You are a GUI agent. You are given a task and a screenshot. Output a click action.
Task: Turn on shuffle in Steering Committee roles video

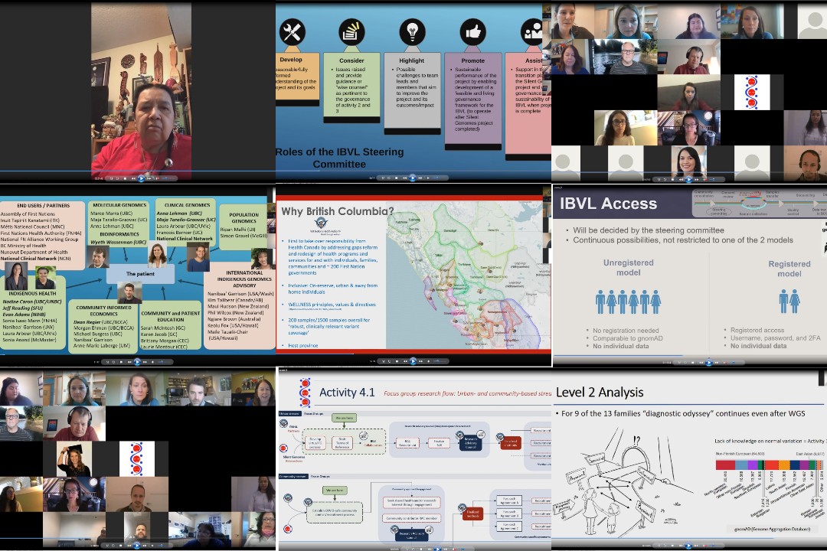point(384,178)
